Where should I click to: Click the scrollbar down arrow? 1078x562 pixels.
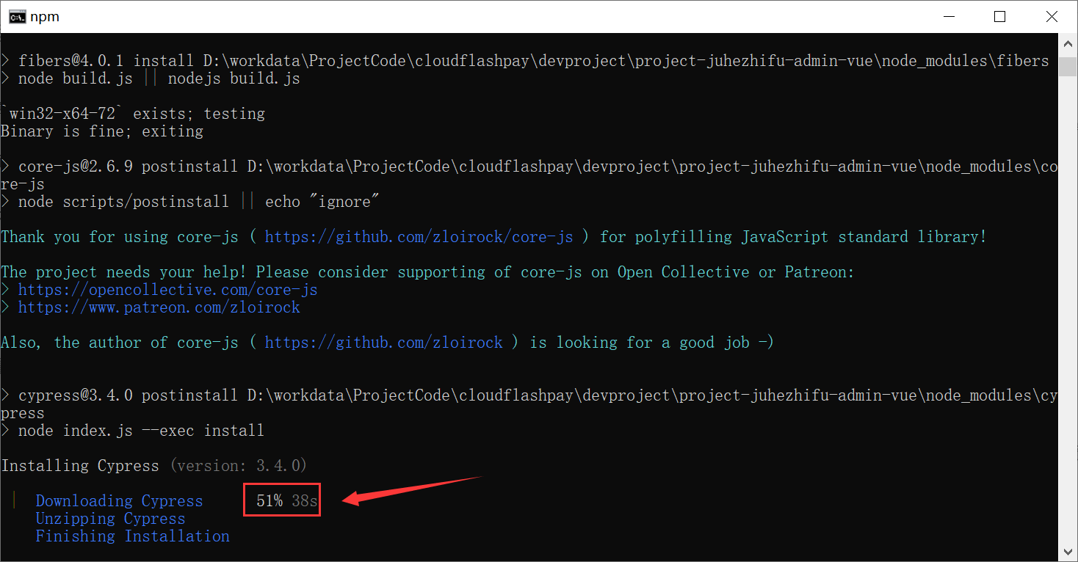1068,550
